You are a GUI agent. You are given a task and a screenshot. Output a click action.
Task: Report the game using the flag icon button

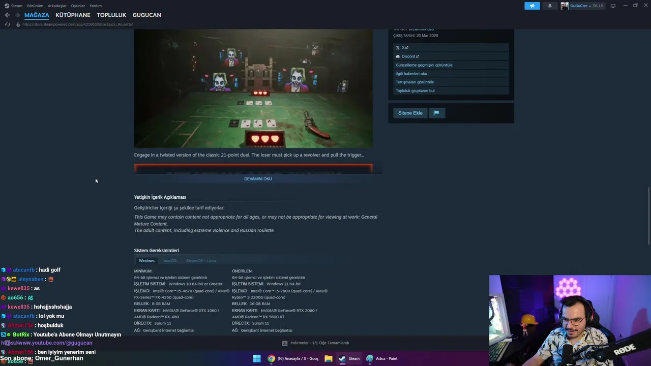pos(436,113)
